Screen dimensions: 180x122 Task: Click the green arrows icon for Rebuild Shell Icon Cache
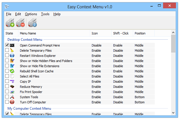[x=12, y=71]
